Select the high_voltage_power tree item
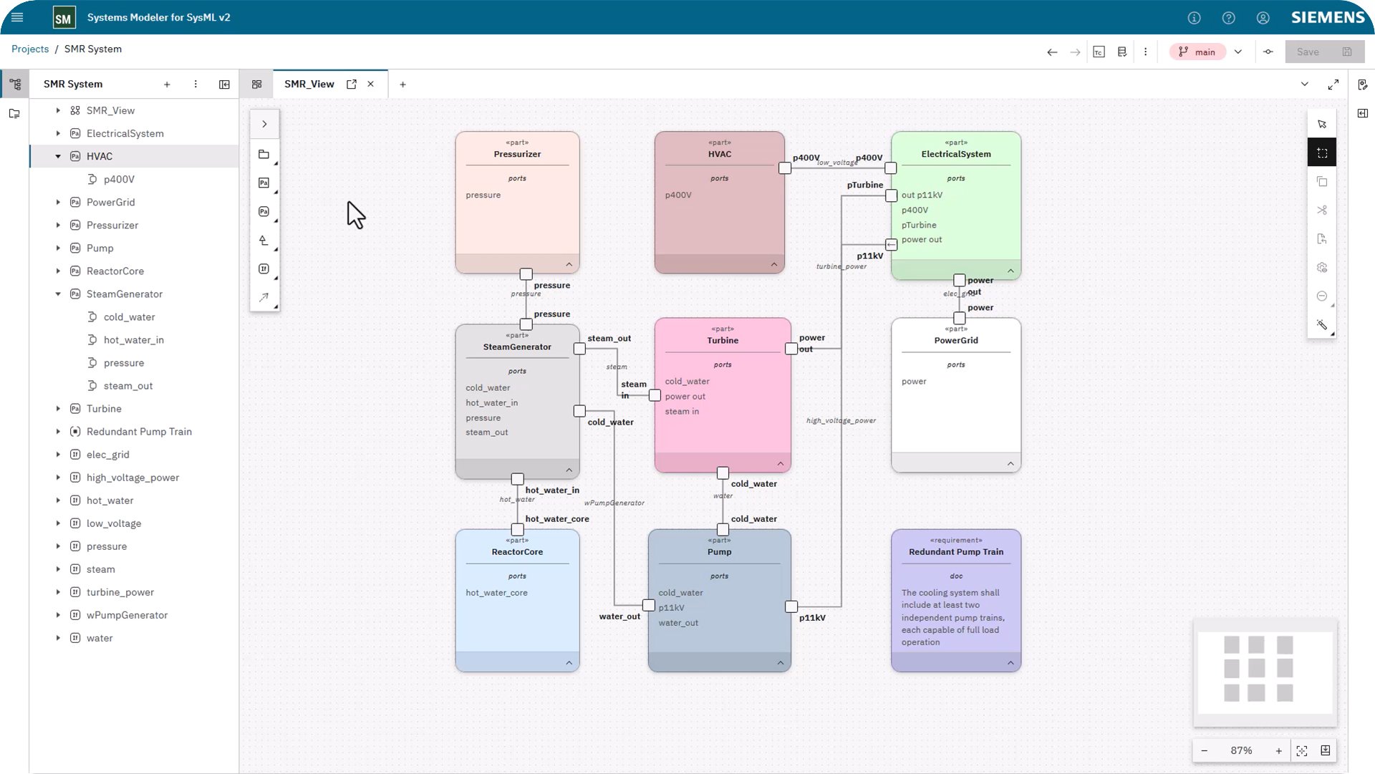Viewport: 1375px width, 774px height. [132, 478]
